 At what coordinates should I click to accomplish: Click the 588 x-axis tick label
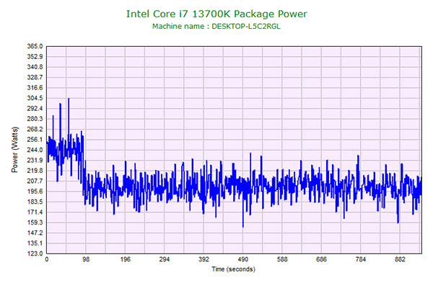282,259
